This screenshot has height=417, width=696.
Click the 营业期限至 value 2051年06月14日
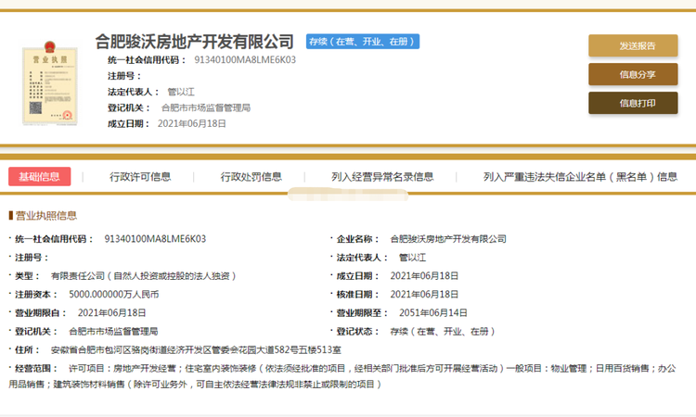coord(433,313)
